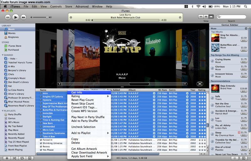Hide the Genius sidebar button at bottom right
Viewport: 251px width, 161px height.
(244, 158)
